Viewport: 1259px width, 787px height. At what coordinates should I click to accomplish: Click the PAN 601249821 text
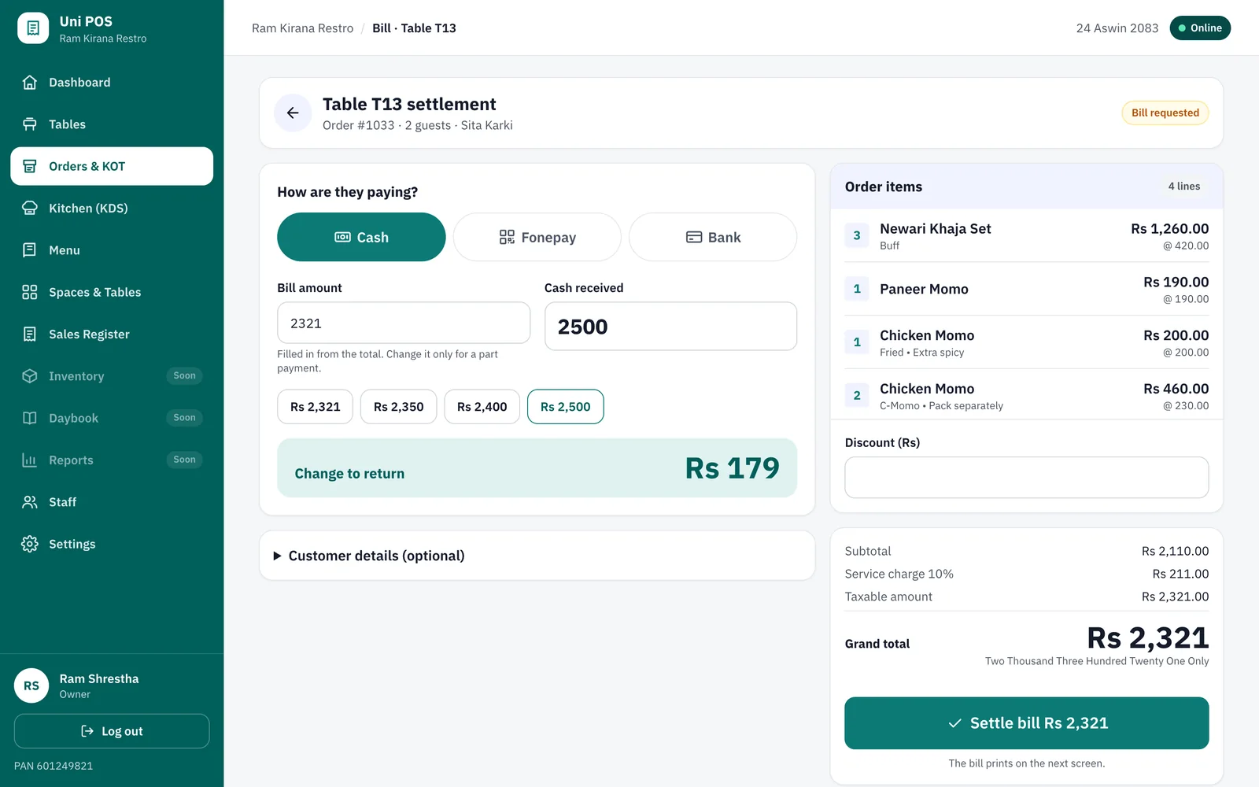(54, 766)
